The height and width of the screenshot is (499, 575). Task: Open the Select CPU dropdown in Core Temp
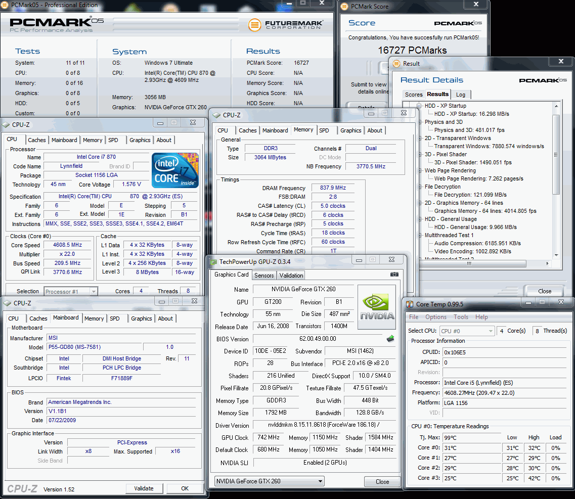click(x=467, y=331)
